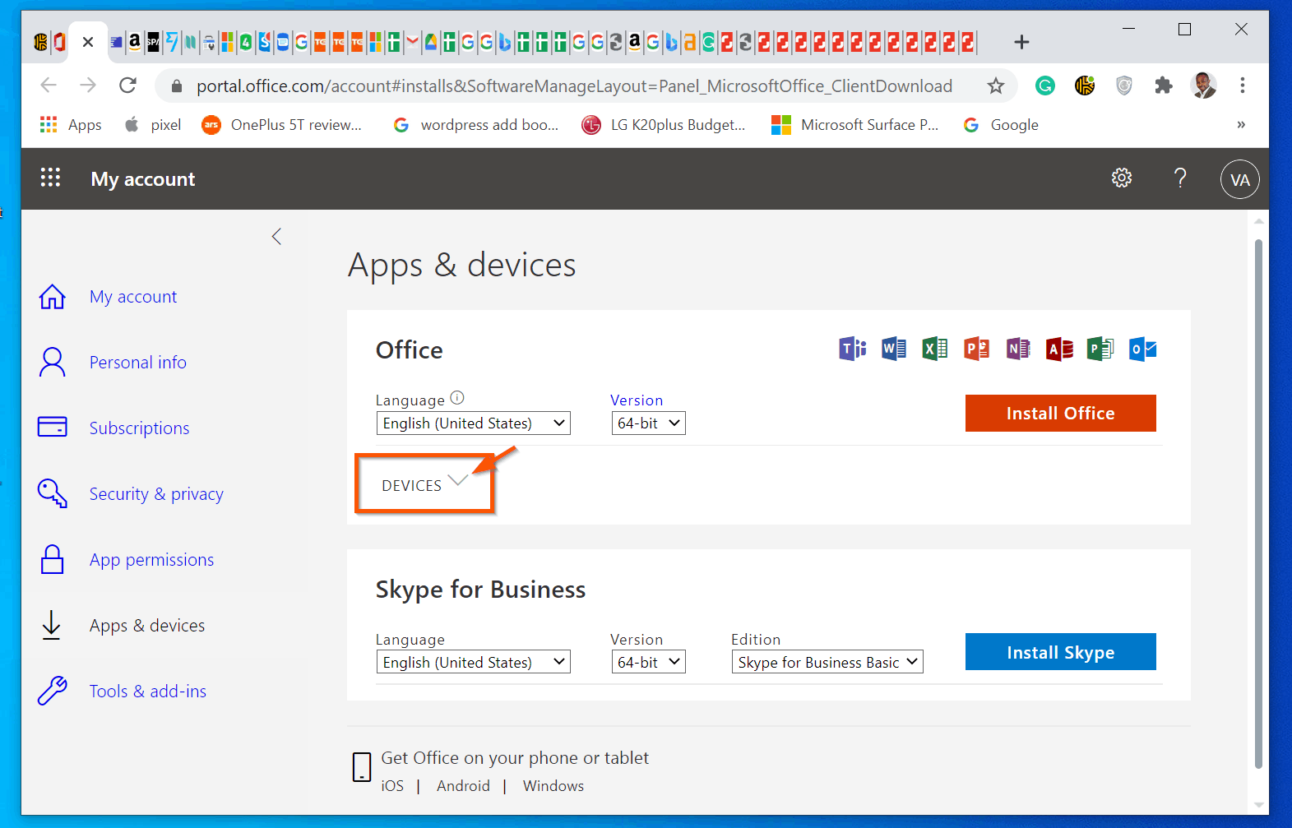Open the Skype Edition dropdown
The height and width of the screenshot is (828, 1292).
[x=827, y=662]
